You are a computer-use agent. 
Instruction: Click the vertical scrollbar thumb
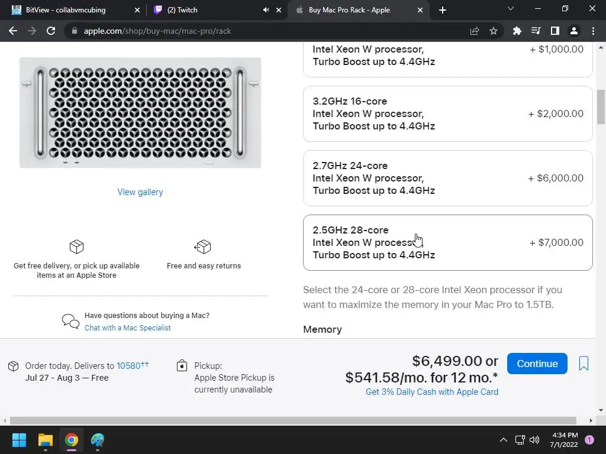(x=601, y=107)
